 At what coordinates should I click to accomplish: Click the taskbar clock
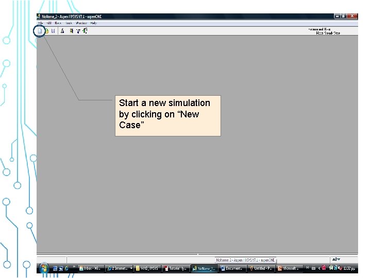tap(349, 268)
